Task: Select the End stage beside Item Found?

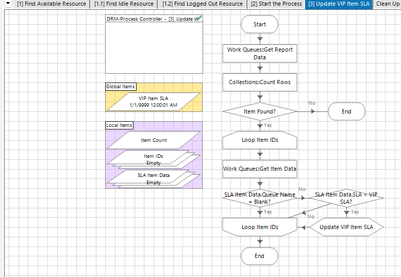Action: [346, 111]
